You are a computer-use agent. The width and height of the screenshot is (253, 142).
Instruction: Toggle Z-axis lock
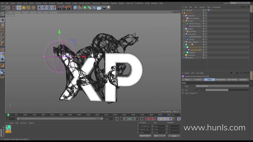[x=49, y=8]
